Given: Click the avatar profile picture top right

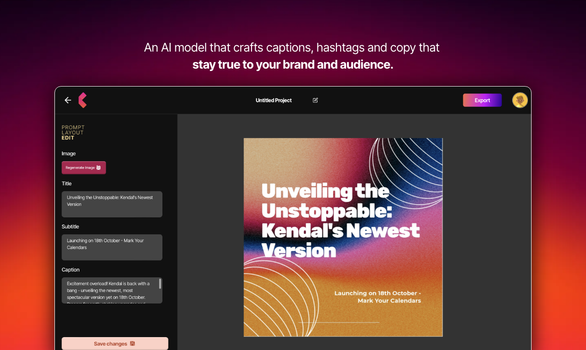Looking at the screenshot, I should point(520,100).
